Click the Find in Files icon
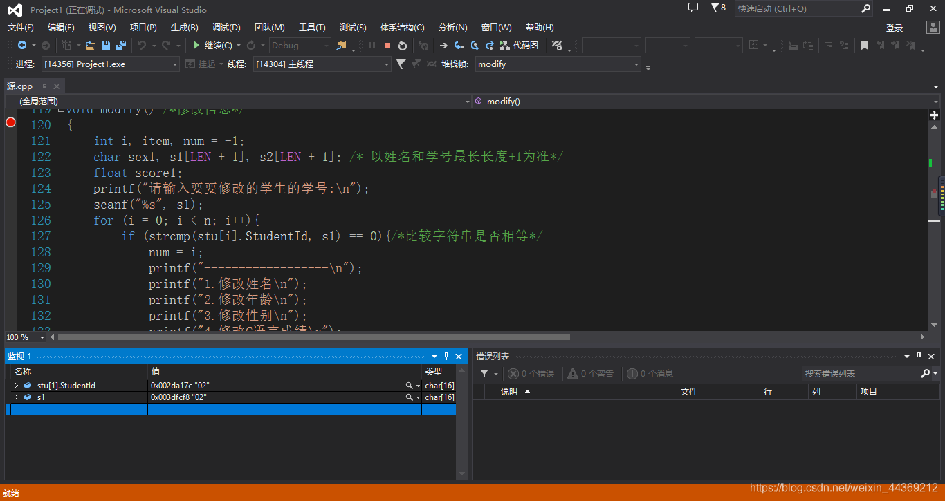The width and height of the screenshot is (945, 501). coord(341,46)
